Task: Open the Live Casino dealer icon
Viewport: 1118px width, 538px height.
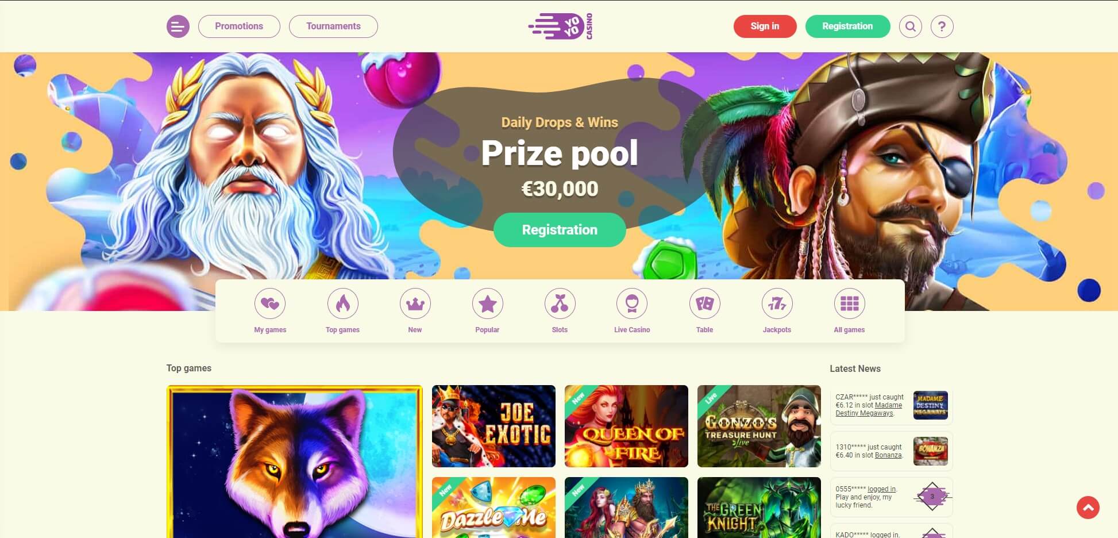Action: pos(632,303)
